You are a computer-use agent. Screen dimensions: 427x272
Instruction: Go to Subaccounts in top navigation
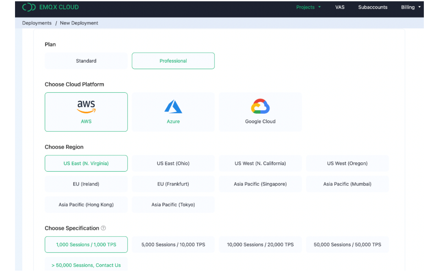coord(372,7)
